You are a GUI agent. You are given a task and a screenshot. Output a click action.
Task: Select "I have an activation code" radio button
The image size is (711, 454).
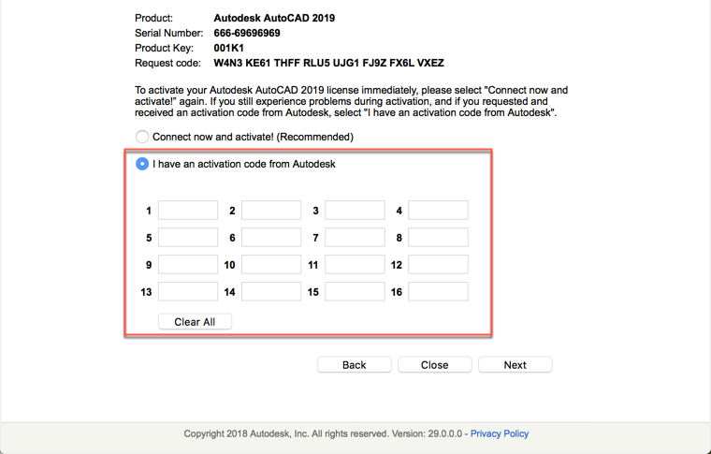142,164
